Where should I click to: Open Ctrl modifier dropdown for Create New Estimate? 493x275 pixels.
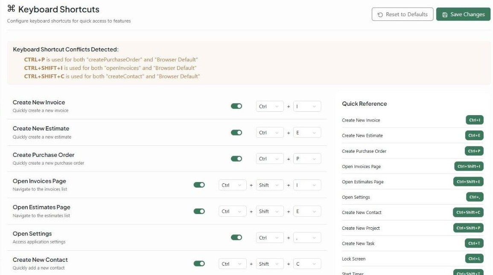click(270, 133)
